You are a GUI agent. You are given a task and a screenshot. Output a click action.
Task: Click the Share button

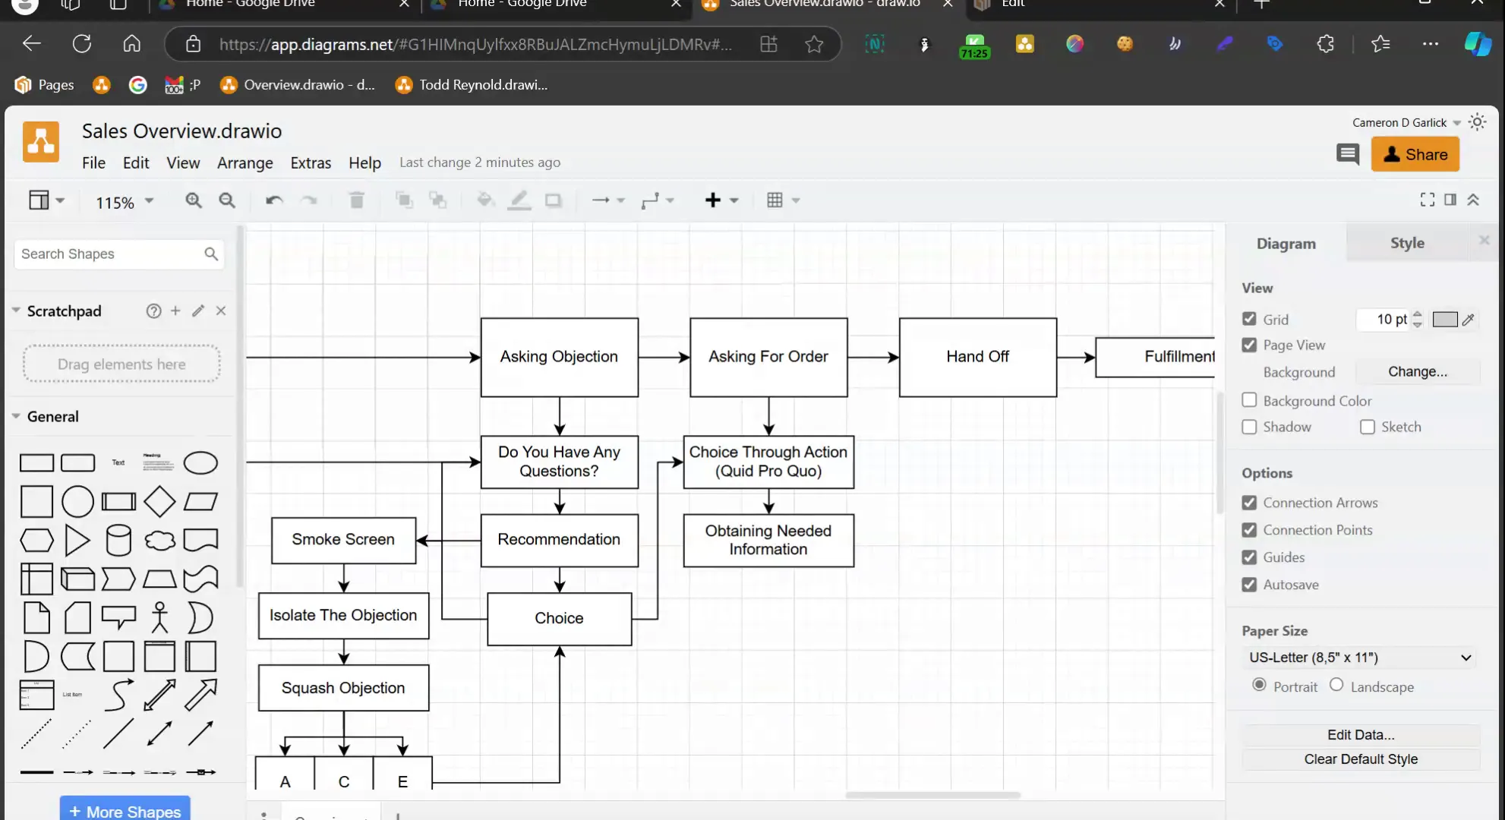1415,153
